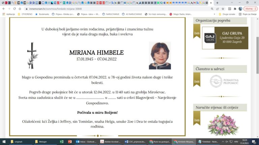Image resolution: width=259 pixels, height=145 pixels.
Task: Reload the current page
Action: (15, 9)
